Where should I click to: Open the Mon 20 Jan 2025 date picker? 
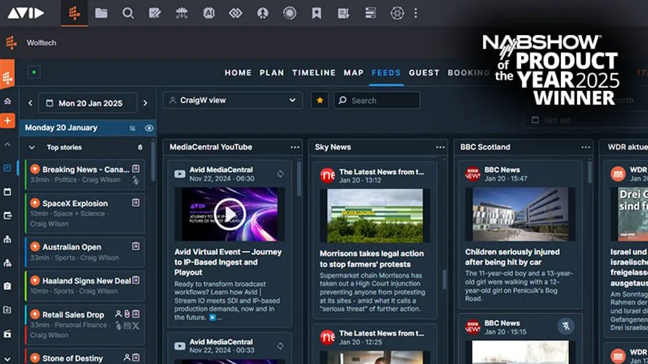click(x=88, y=103)
